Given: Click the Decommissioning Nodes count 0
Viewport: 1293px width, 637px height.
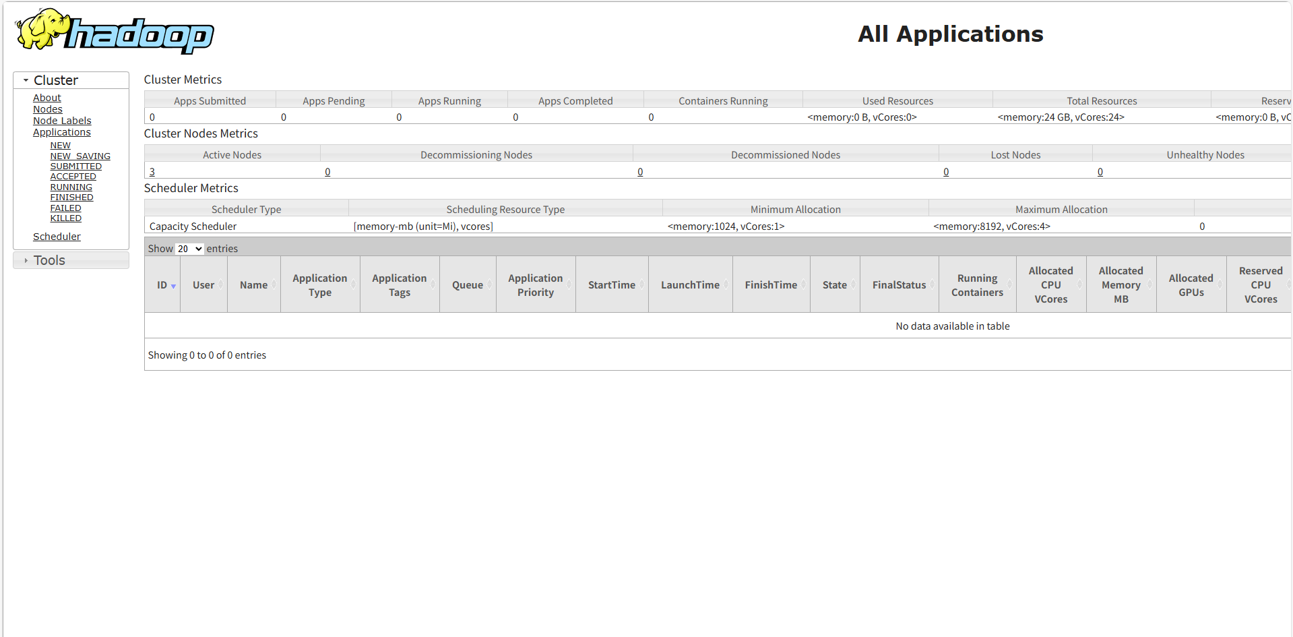Looking at the screenshot, I should (x=327, y=172).
